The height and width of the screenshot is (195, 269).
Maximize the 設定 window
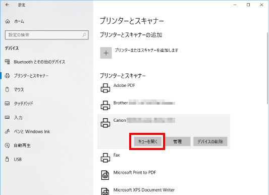(248, 5)
